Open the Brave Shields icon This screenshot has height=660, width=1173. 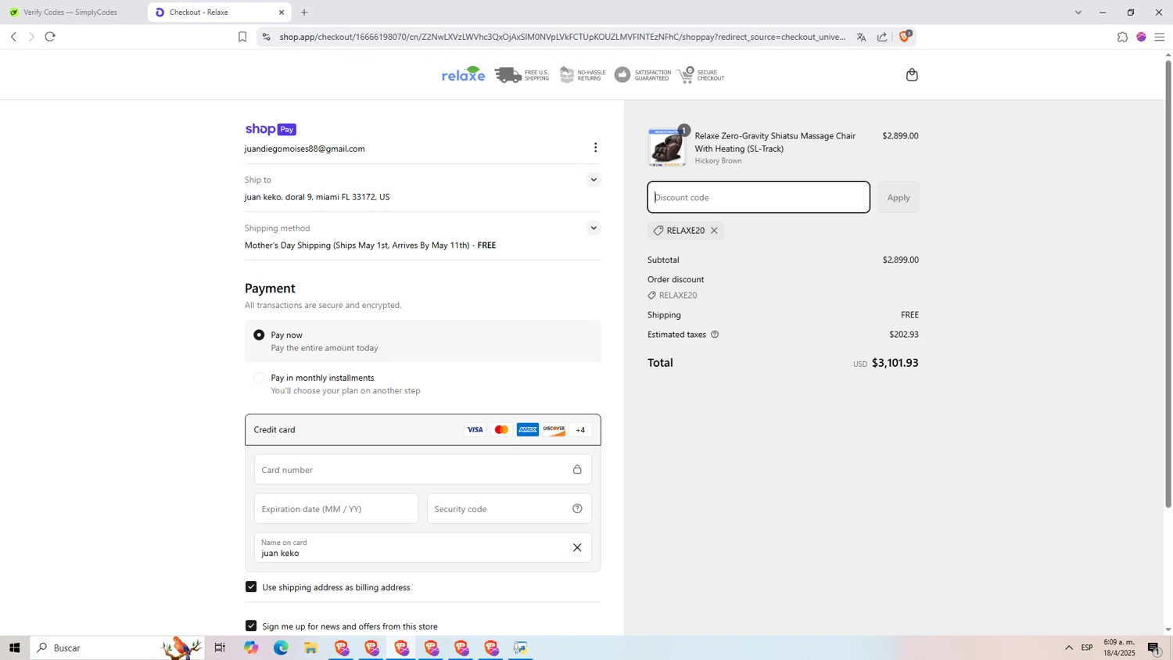[905, 36]
